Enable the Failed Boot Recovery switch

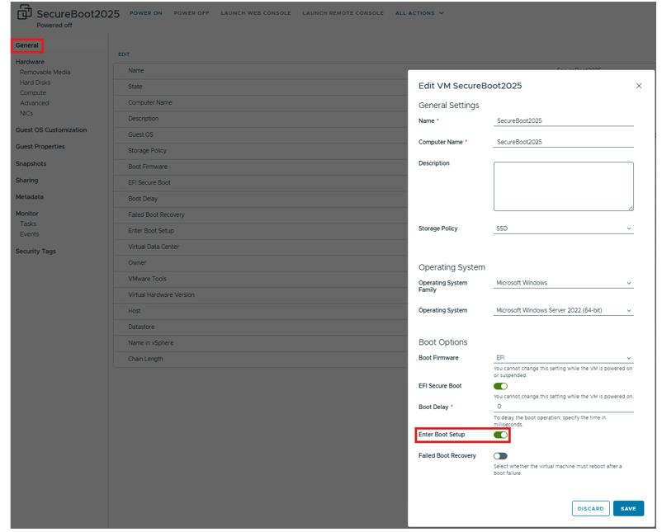pyautogui.click(x=500, y=456)
